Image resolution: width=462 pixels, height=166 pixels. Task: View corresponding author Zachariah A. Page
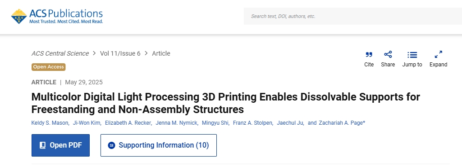[341, 123]
